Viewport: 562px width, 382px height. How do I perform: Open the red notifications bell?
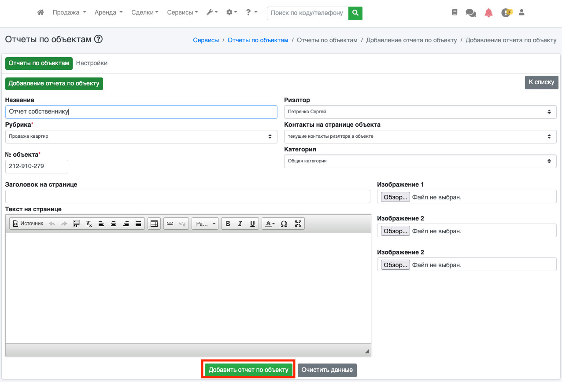pyautogui.click(x=488, y=13)
